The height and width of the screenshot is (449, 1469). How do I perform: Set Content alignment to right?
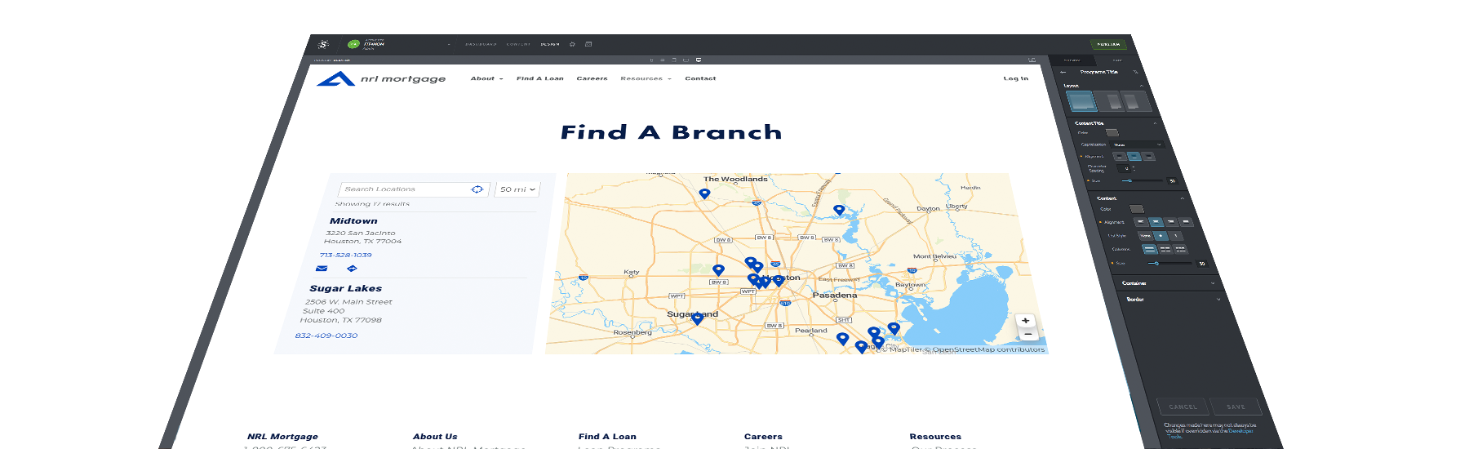point(1171,222)
